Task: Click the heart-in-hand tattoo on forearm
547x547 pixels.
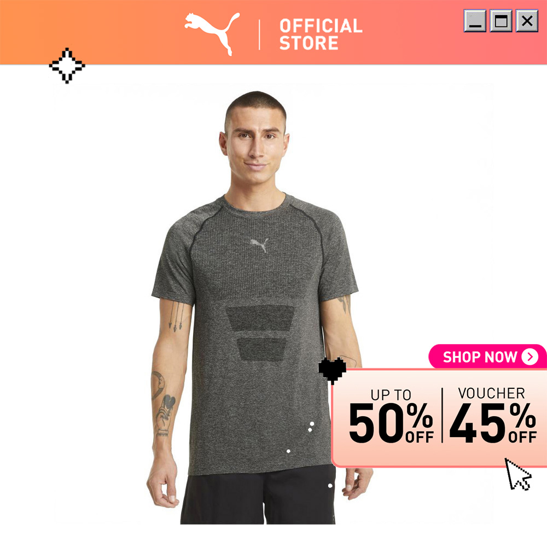Action: pyautogui.click(x=165, y=415)
